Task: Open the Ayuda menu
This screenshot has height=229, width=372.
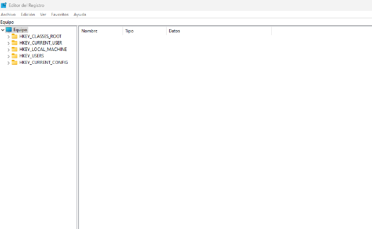Action: pyautogui.click(x=80, y=14)
